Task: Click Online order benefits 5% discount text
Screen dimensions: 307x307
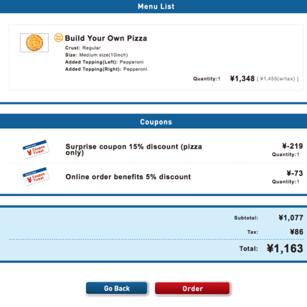Action: [x=128, y=177]
